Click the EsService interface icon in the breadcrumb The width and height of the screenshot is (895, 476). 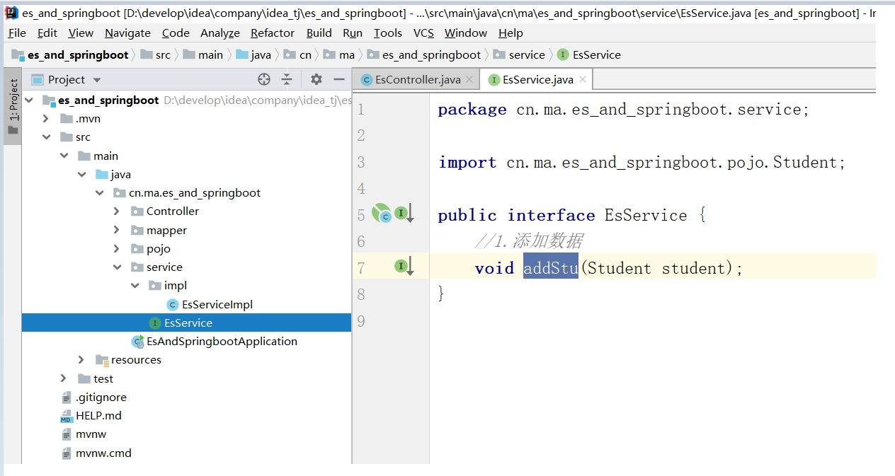point(563,54)
